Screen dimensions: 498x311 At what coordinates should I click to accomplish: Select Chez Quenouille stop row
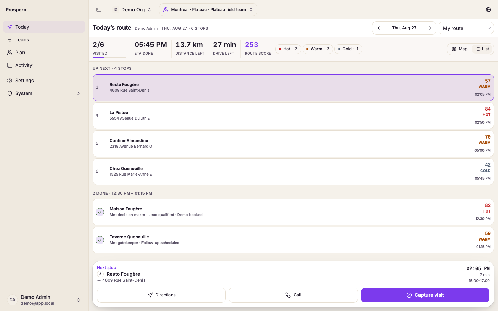(x=293, y=171)
